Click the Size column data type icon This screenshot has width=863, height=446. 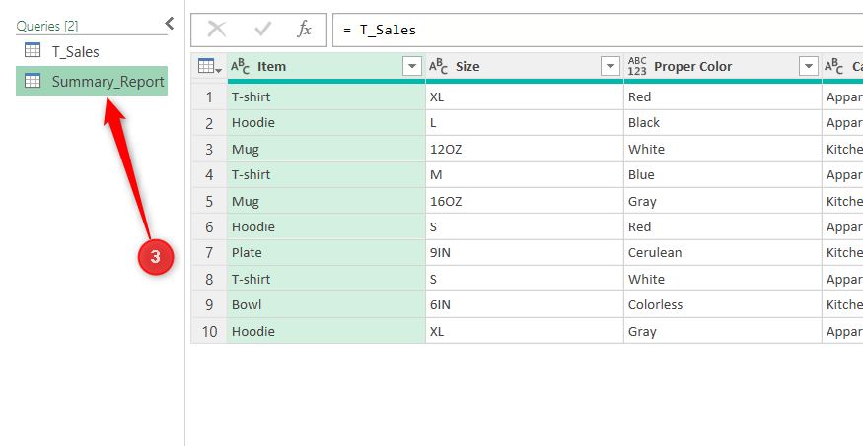click(438, 67)
